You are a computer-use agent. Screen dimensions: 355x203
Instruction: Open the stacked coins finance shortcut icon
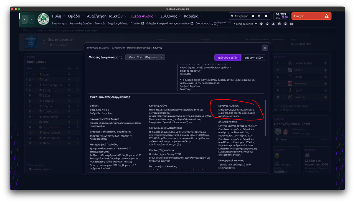(279, 24)
